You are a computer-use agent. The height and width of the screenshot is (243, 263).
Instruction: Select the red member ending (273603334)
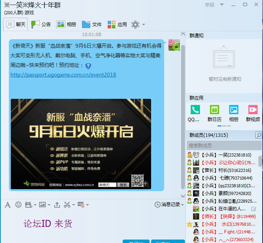point(222,240)
